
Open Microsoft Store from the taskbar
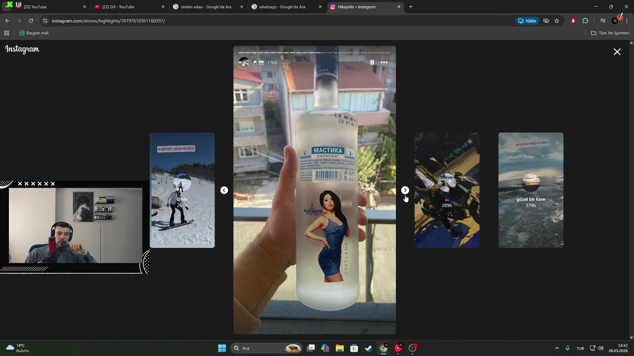(x=354, y=348)
